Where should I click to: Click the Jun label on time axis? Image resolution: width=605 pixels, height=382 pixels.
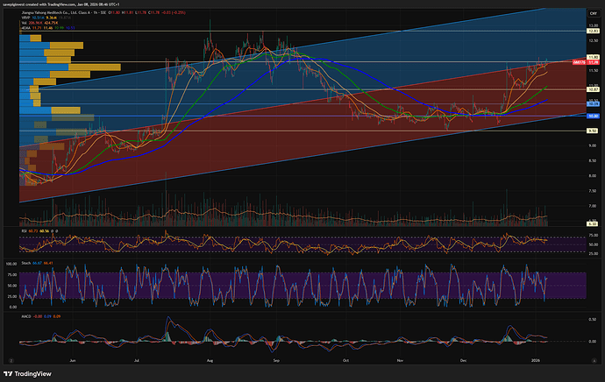(x=72, y=359)
